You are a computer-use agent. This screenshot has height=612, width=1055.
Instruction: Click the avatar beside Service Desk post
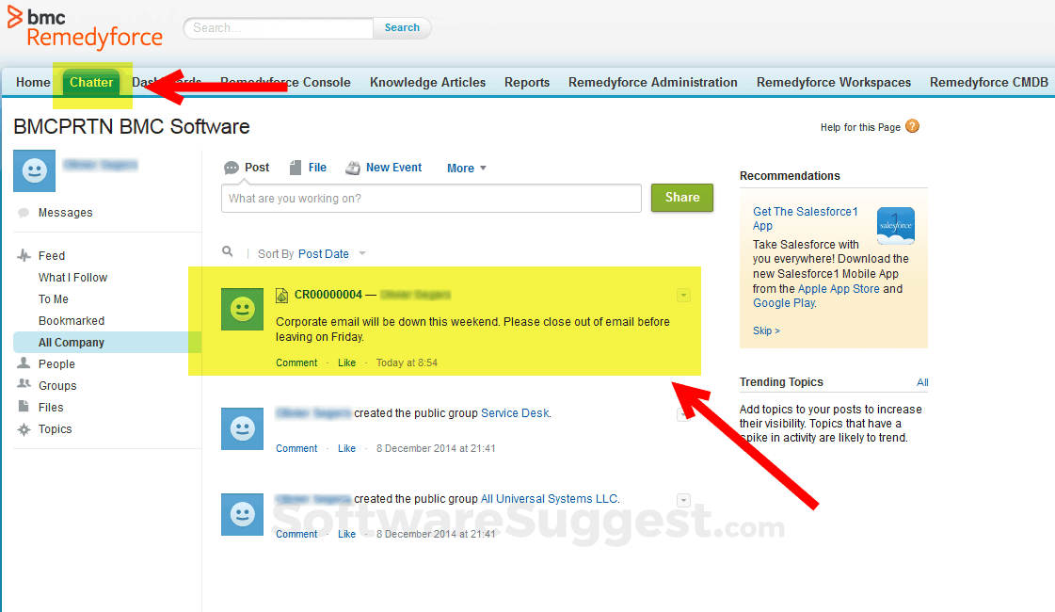242,428
